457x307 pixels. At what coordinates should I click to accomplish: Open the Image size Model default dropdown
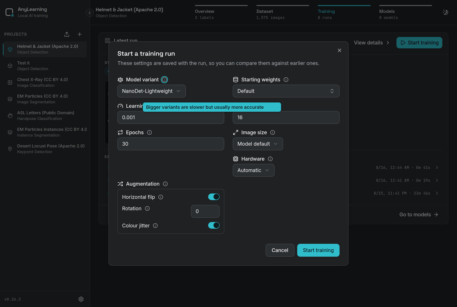tap(258, 144)
